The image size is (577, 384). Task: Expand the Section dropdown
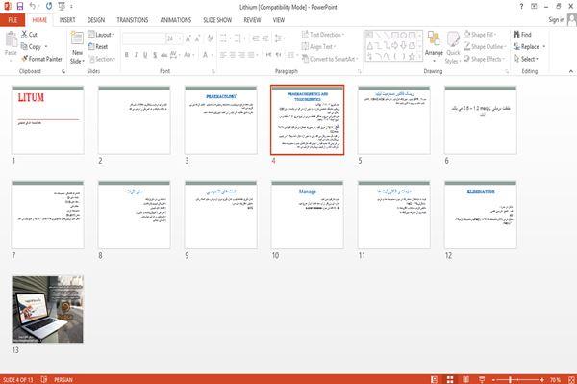102,59
